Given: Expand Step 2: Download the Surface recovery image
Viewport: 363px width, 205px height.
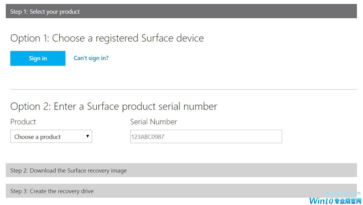Looking at the screenshot, I should [x=181, y=170].
